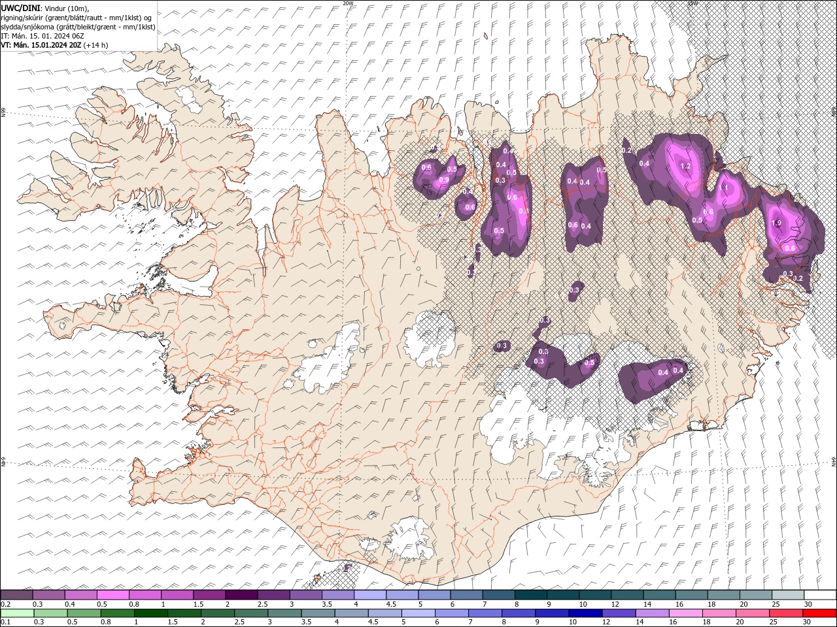The height and width of the screenshot is (627, 837).
Task: Pick the darkest purple 2 swatch in upper legend
Action: (241, 595)
